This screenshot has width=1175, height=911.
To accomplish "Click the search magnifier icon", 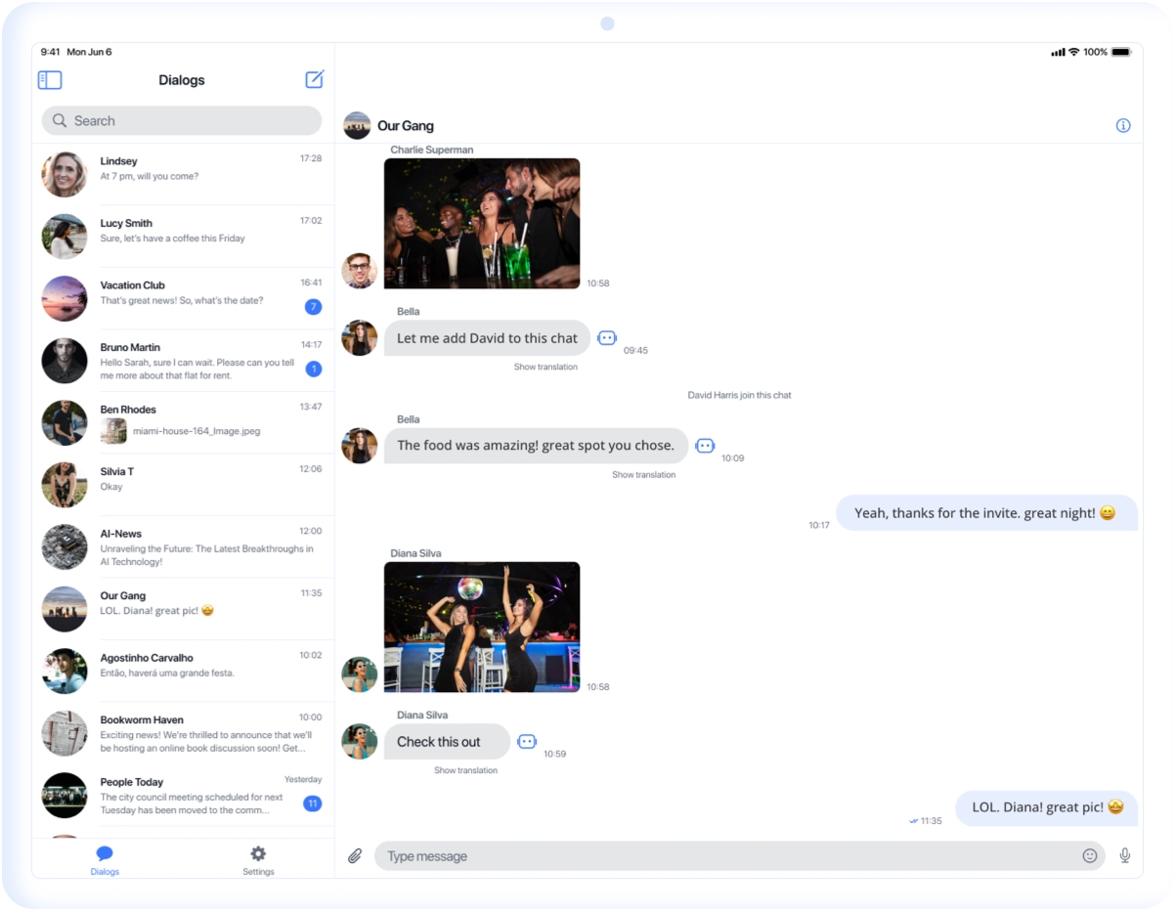I will [x=60, y=120].
